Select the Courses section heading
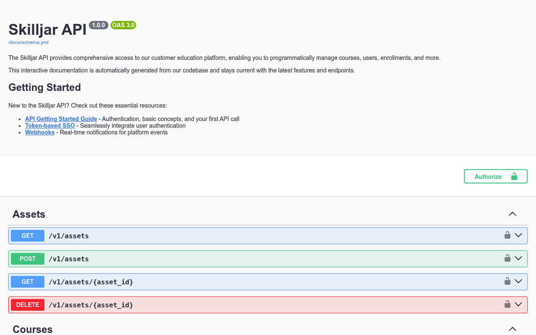This screenshot has height=335, width=536. (x=33, y=329)
